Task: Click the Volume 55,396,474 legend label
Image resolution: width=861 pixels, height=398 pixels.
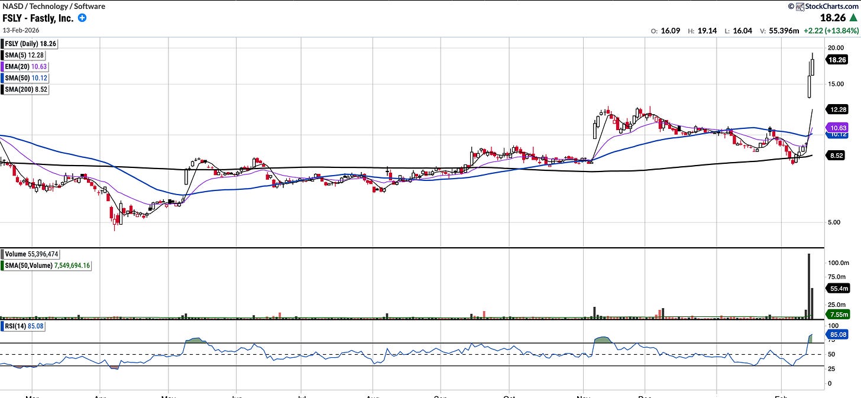Action: pos(30,254)
